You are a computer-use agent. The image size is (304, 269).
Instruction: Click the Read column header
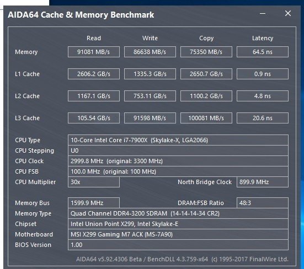(x=94, y=38)
